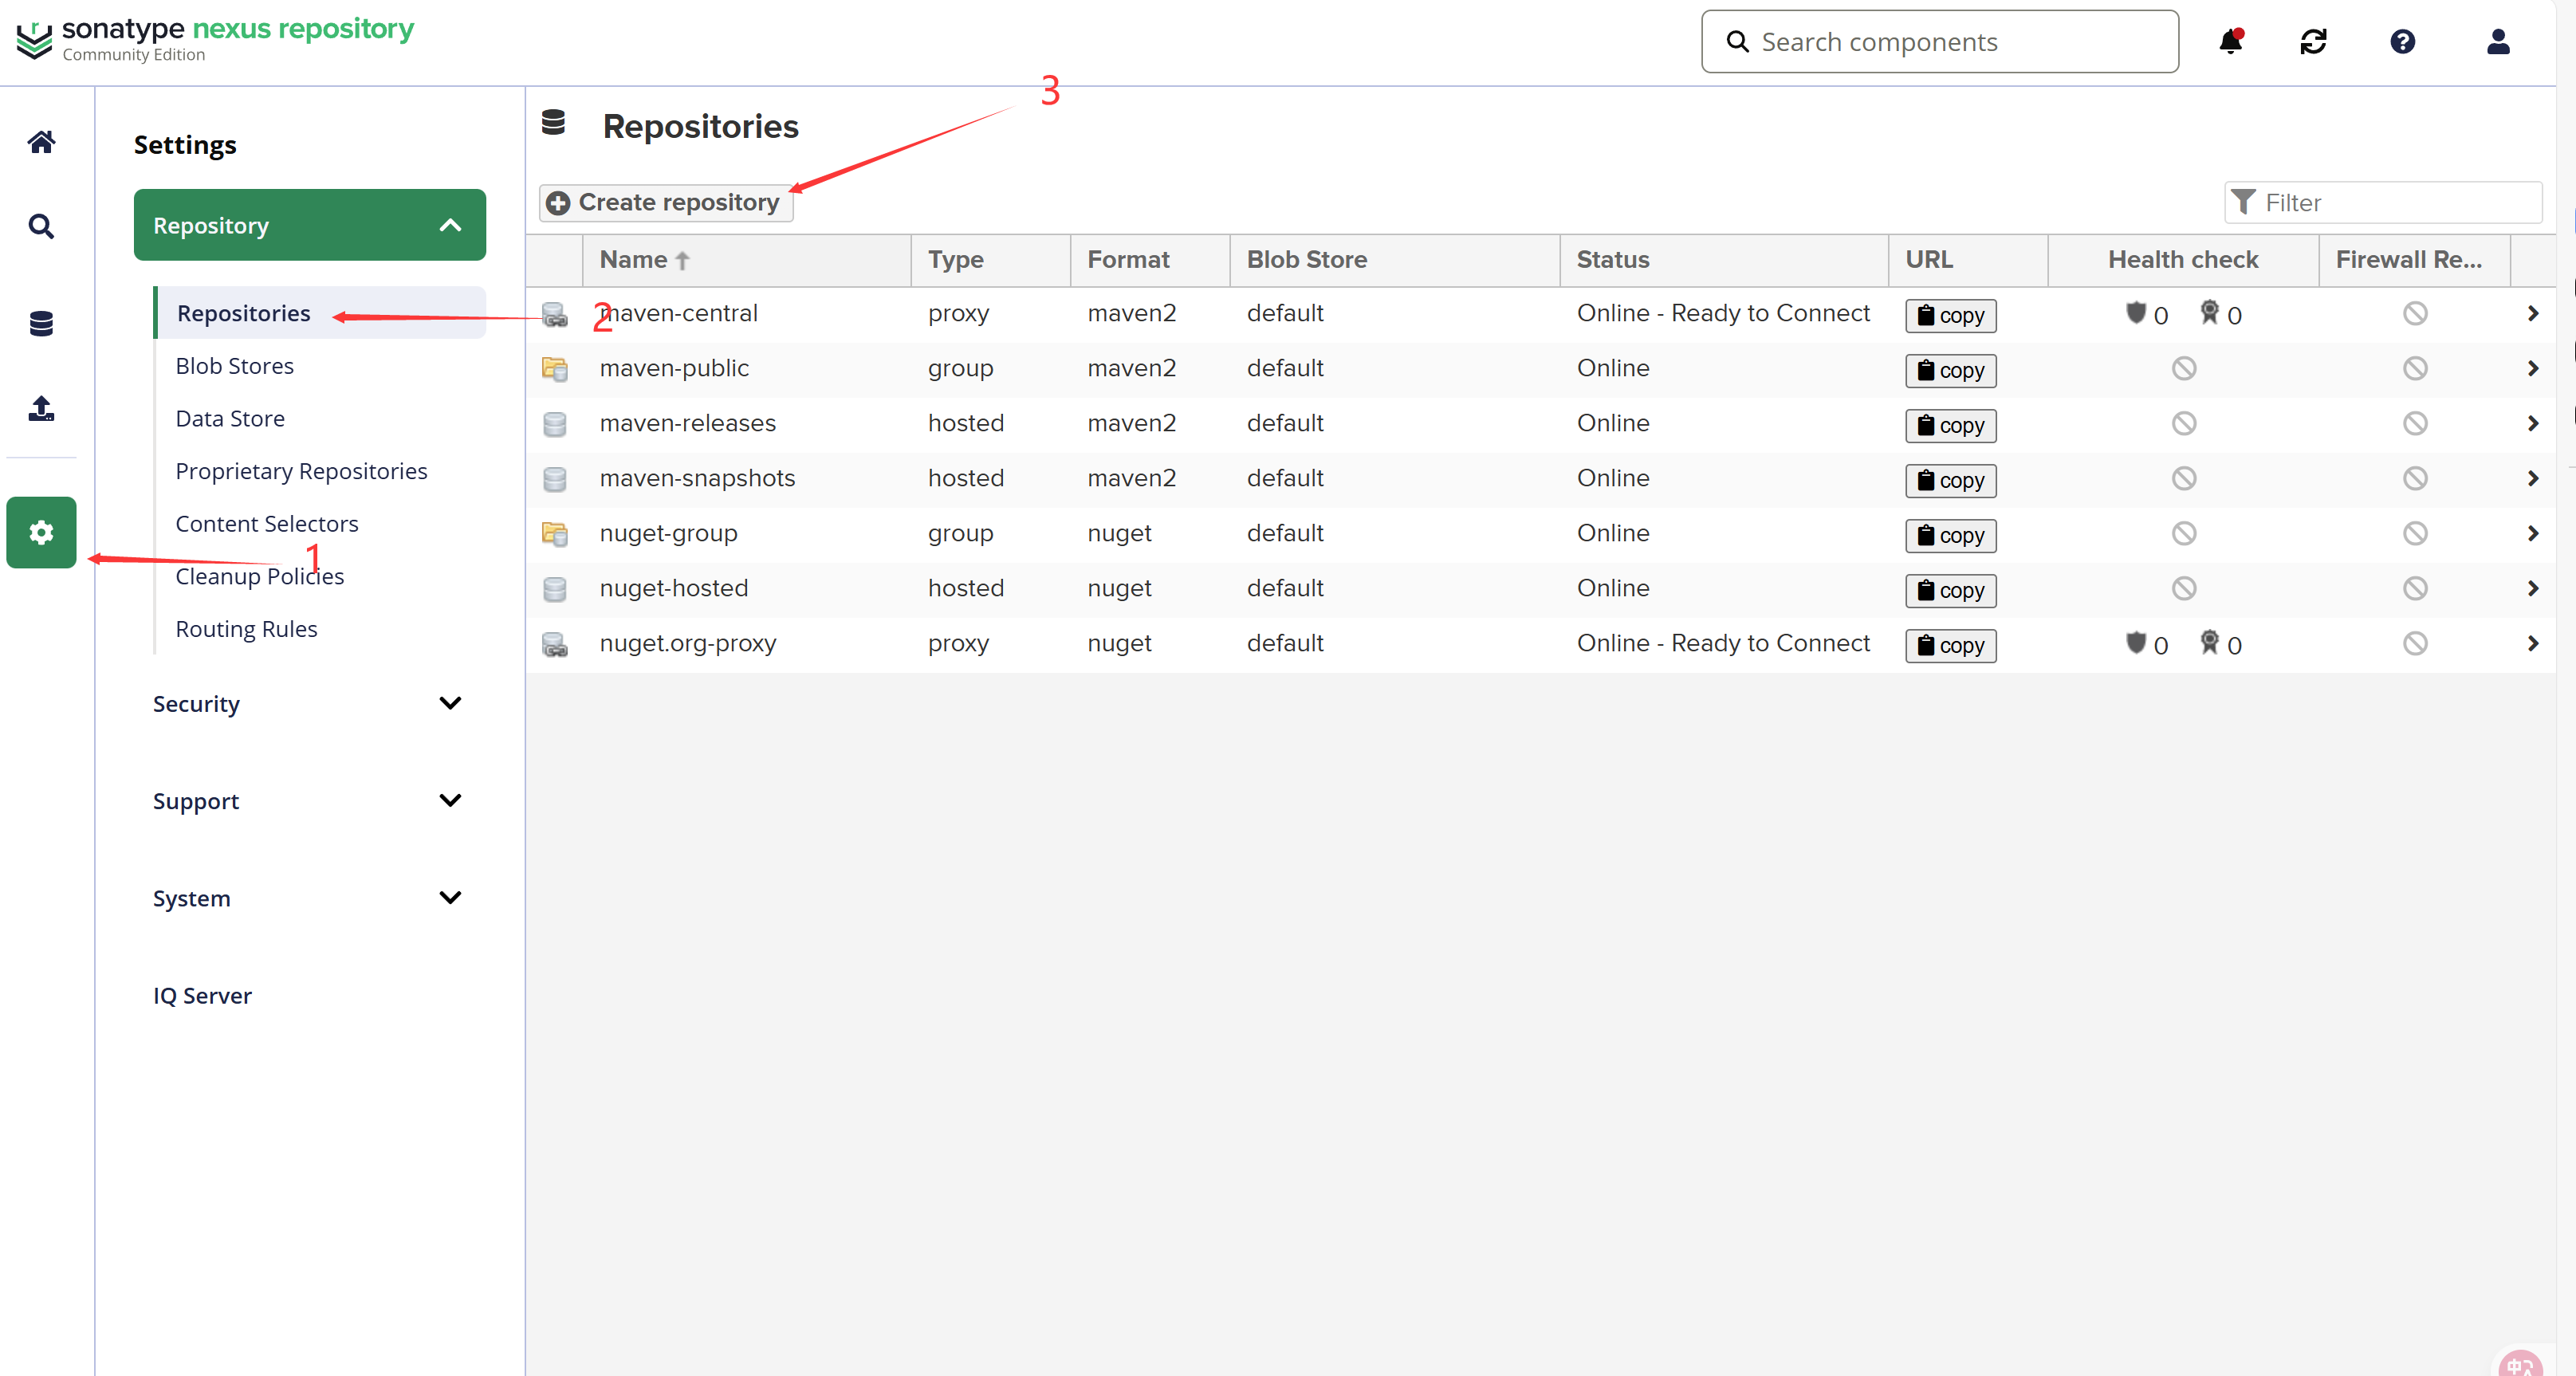Click the search icon in left sidebar
The image size is (2576, 1376).
[x=41, y=226]
